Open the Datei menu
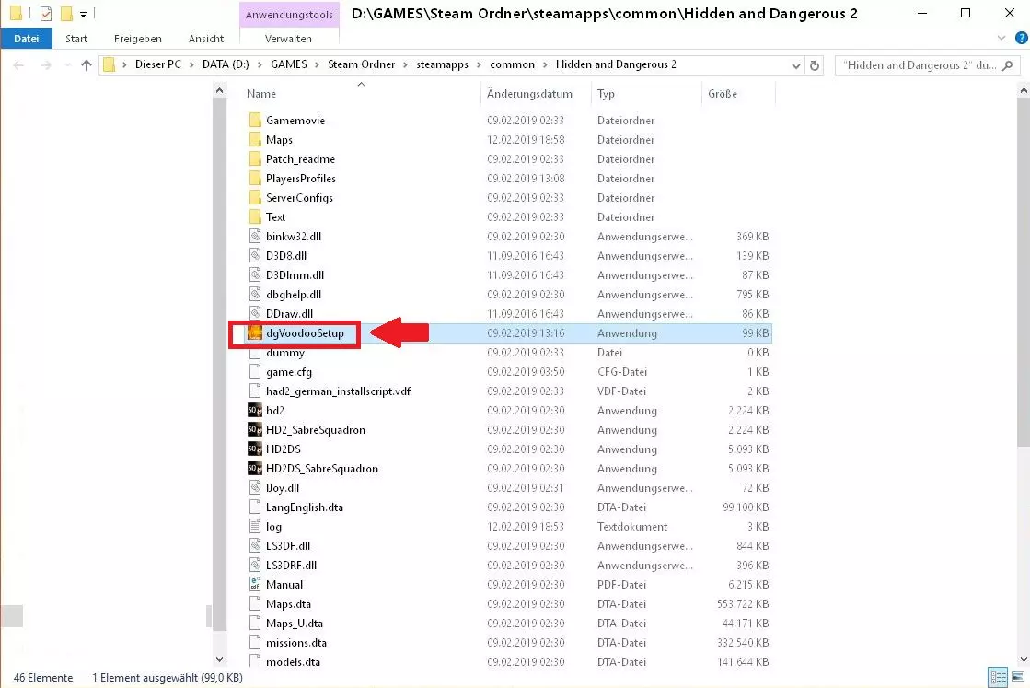 [27, 39]
